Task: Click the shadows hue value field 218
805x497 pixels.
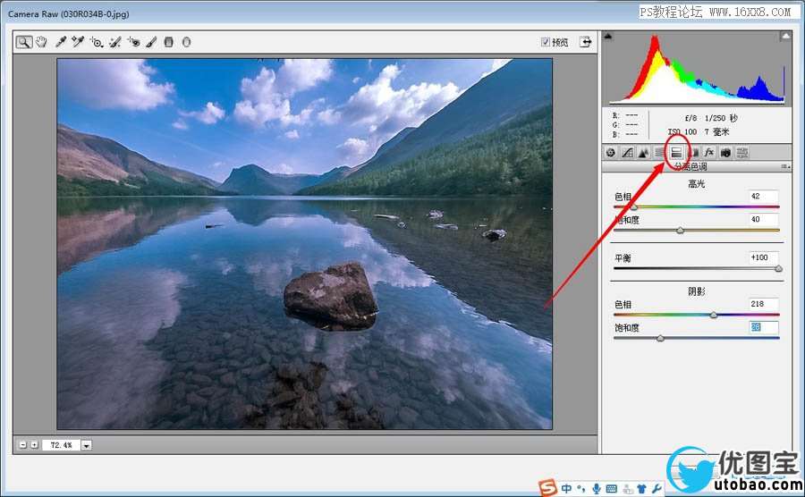Action: point(763,304)
